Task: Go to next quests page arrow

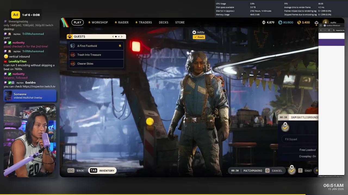Action: coord(122,37)
